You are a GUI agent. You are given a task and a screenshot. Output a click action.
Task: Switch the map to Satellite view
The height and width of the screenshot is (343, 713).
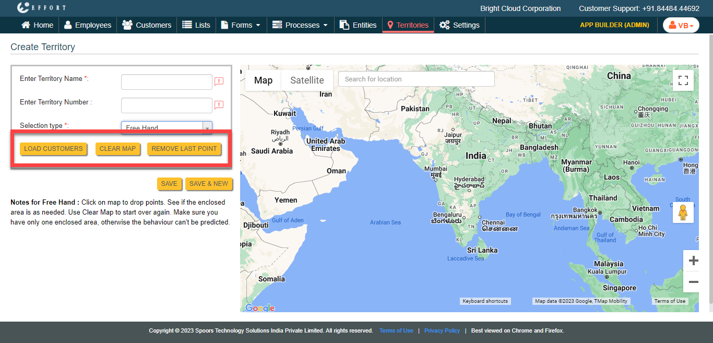pyautogui.click(x=307, y=80)
